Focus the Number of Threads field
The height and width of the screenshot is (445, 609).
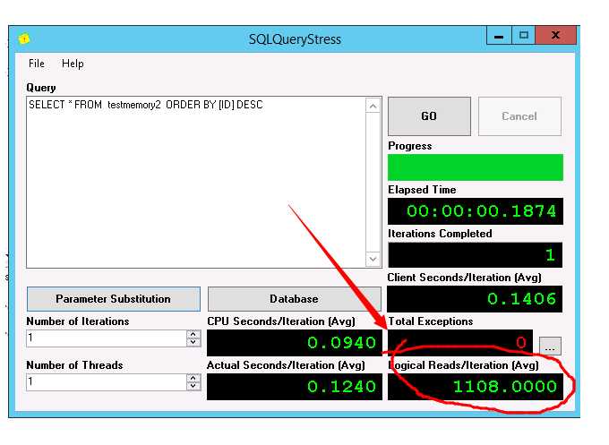click(x=106, y=382)
